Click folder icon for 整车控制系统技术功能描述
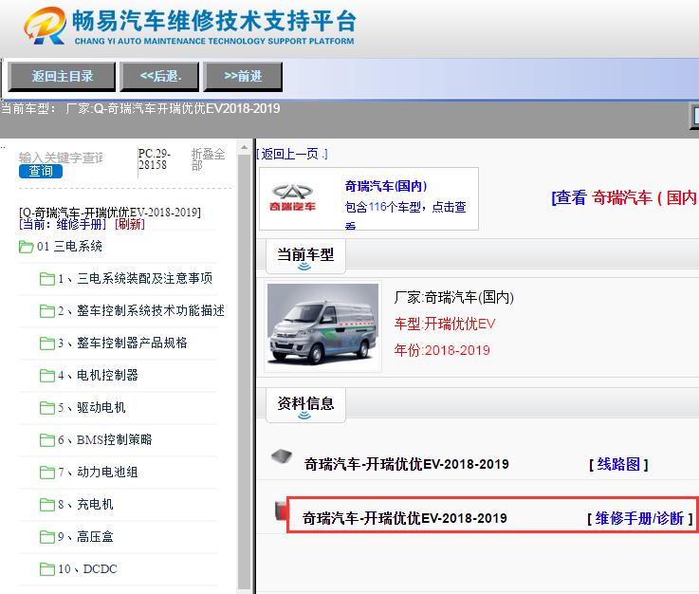 pos(47,311)
